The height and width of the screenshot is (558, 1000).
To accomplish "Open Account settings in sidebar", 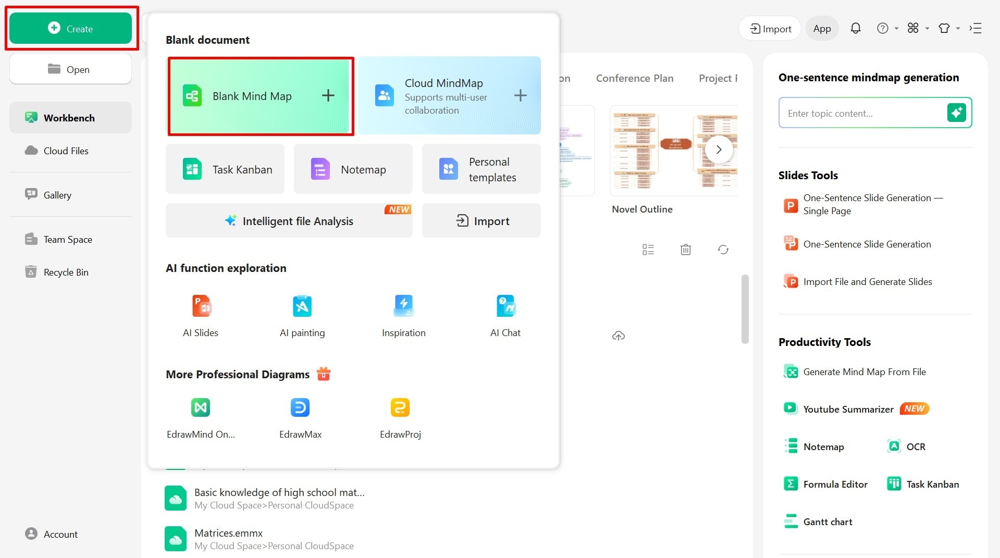I will [51, 534].
